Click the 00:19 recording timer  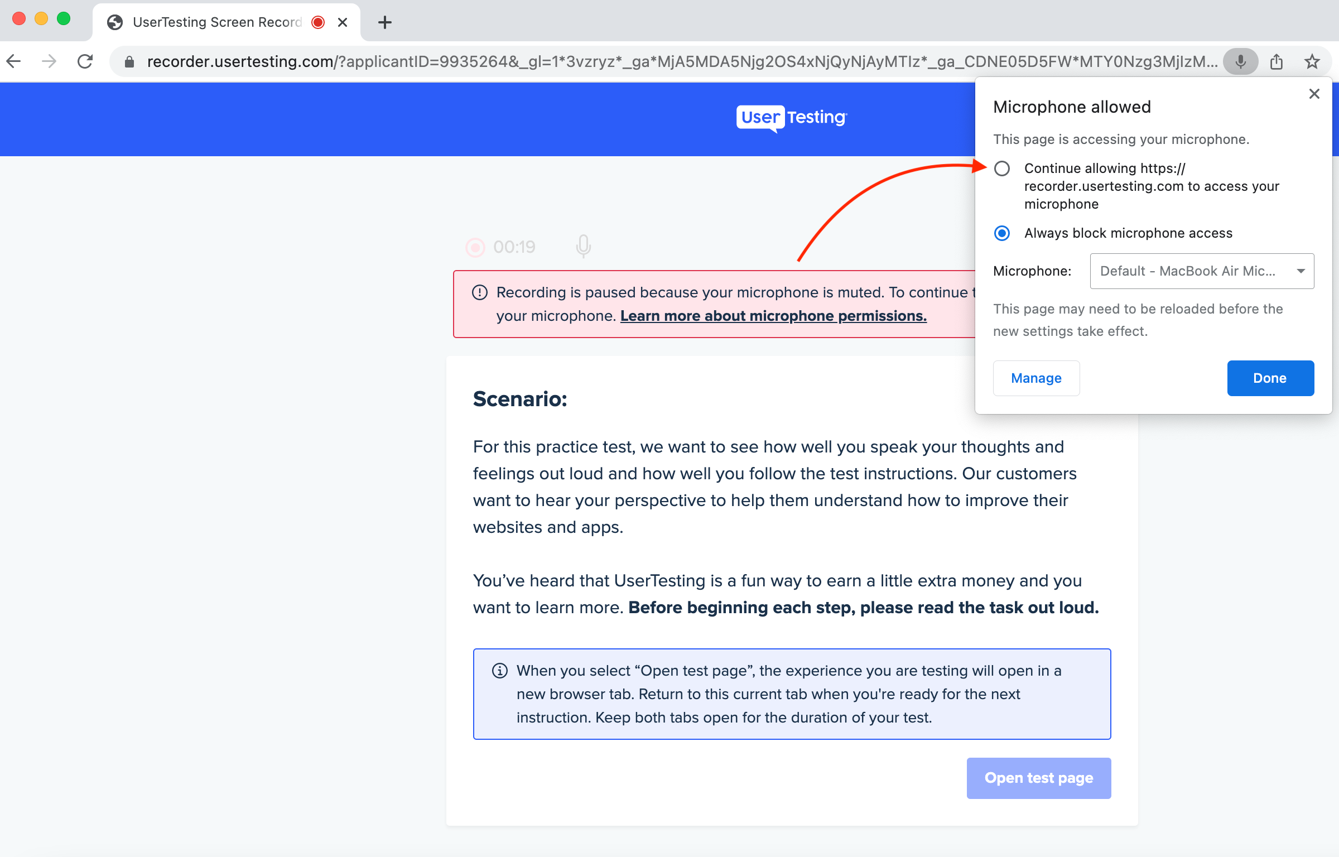pos(514,247)
